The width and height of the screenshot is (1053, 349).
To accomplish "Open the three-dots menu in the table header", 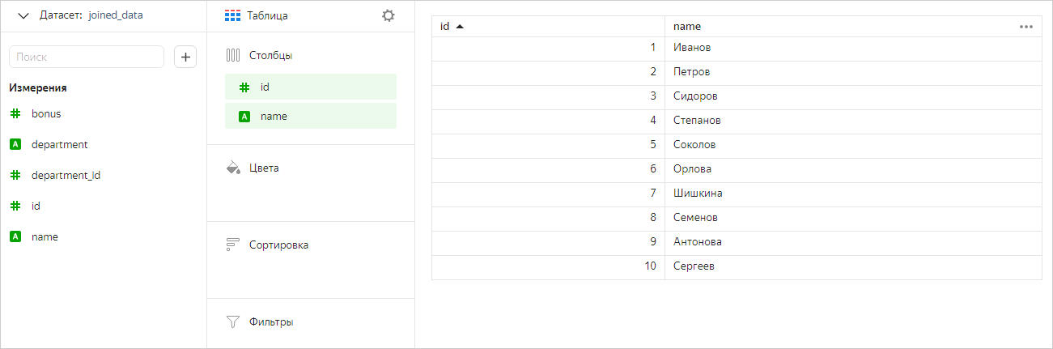I will pos(1026,27).
